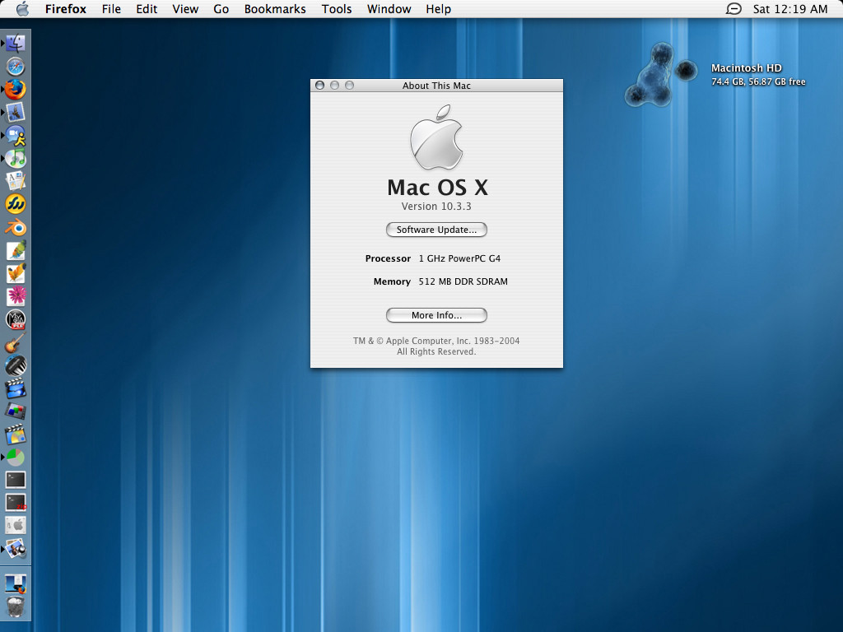Viewport: 843px width, 632px height.
Task: Click the More Info... button
Action: [x=436, y=315]
